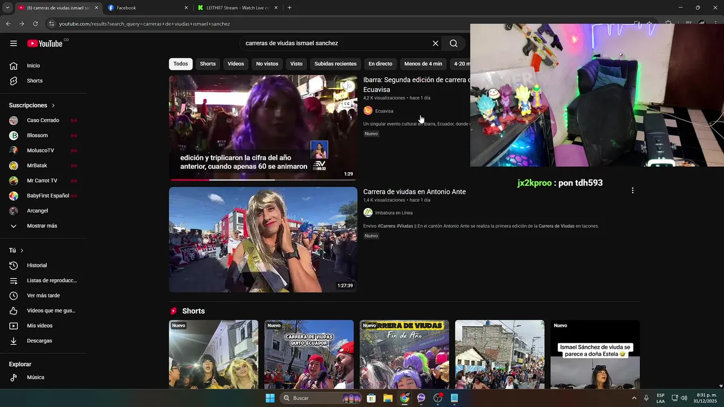The height and width of the screenshot is (407, 724).
Task: Open the Ismael Sánchez doña Estela short
Action: click(595, 355)
